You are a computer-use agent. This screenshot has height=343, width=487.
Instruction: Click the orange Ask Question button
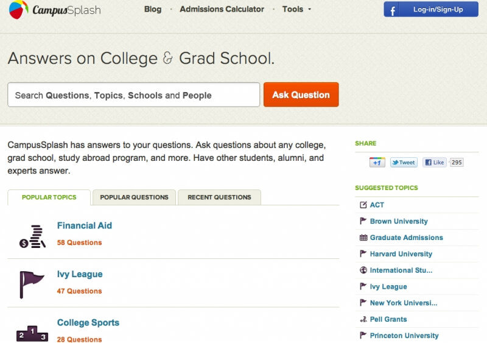click(x=301, y=94)
